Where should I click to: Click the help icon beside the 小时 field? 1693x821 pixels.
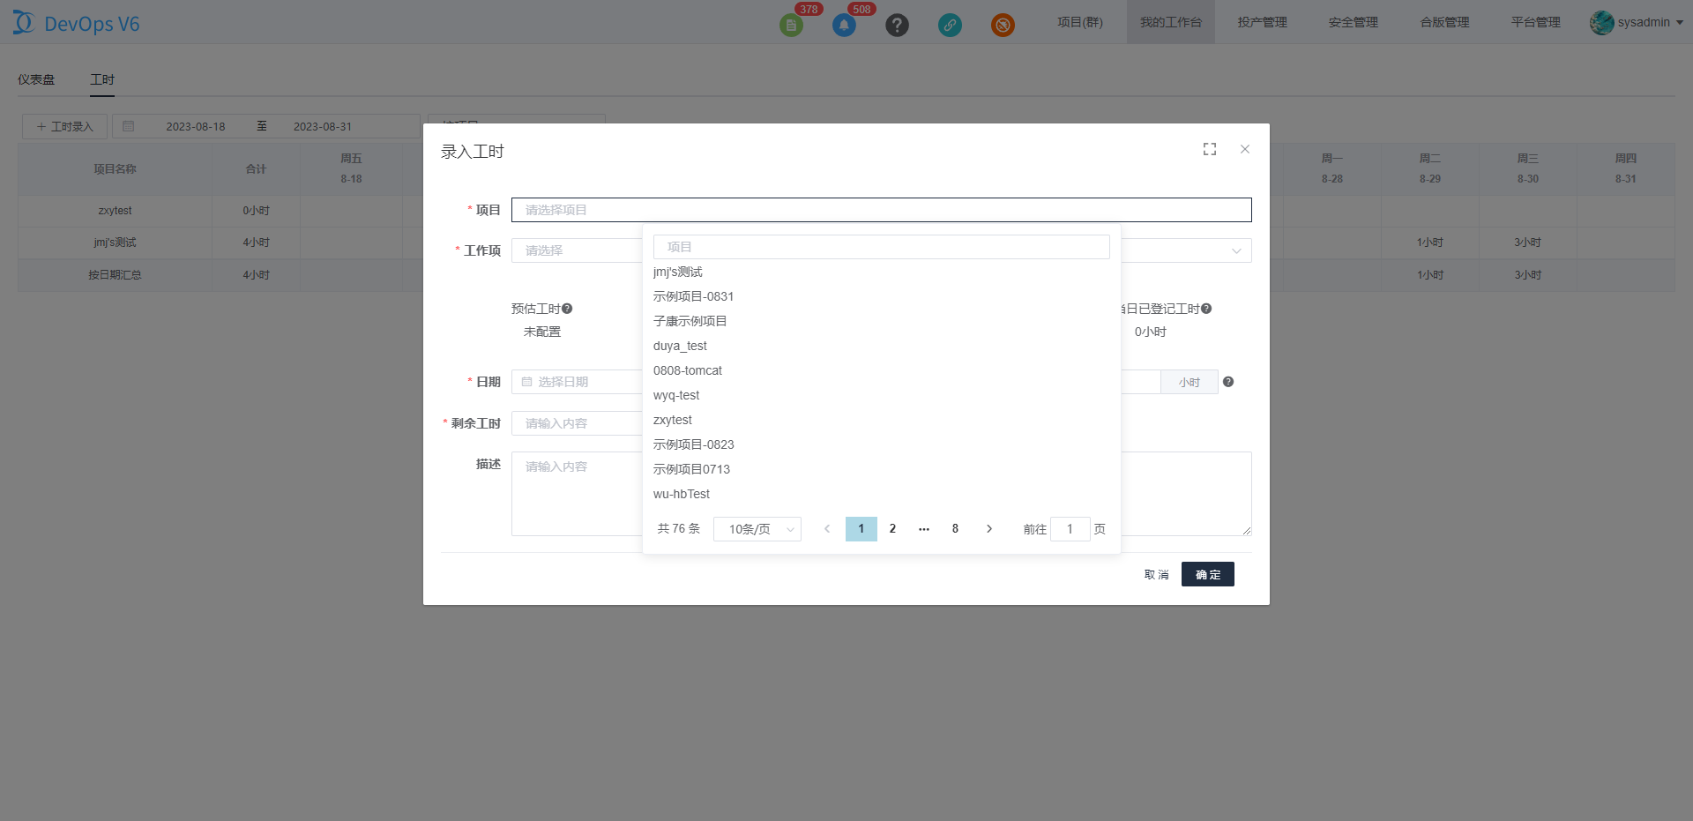pyautogui.click(x=1228, y=382)
